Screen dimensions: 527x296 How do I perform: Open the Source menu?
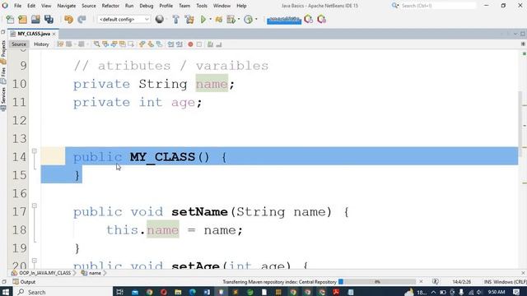(89, 6)
